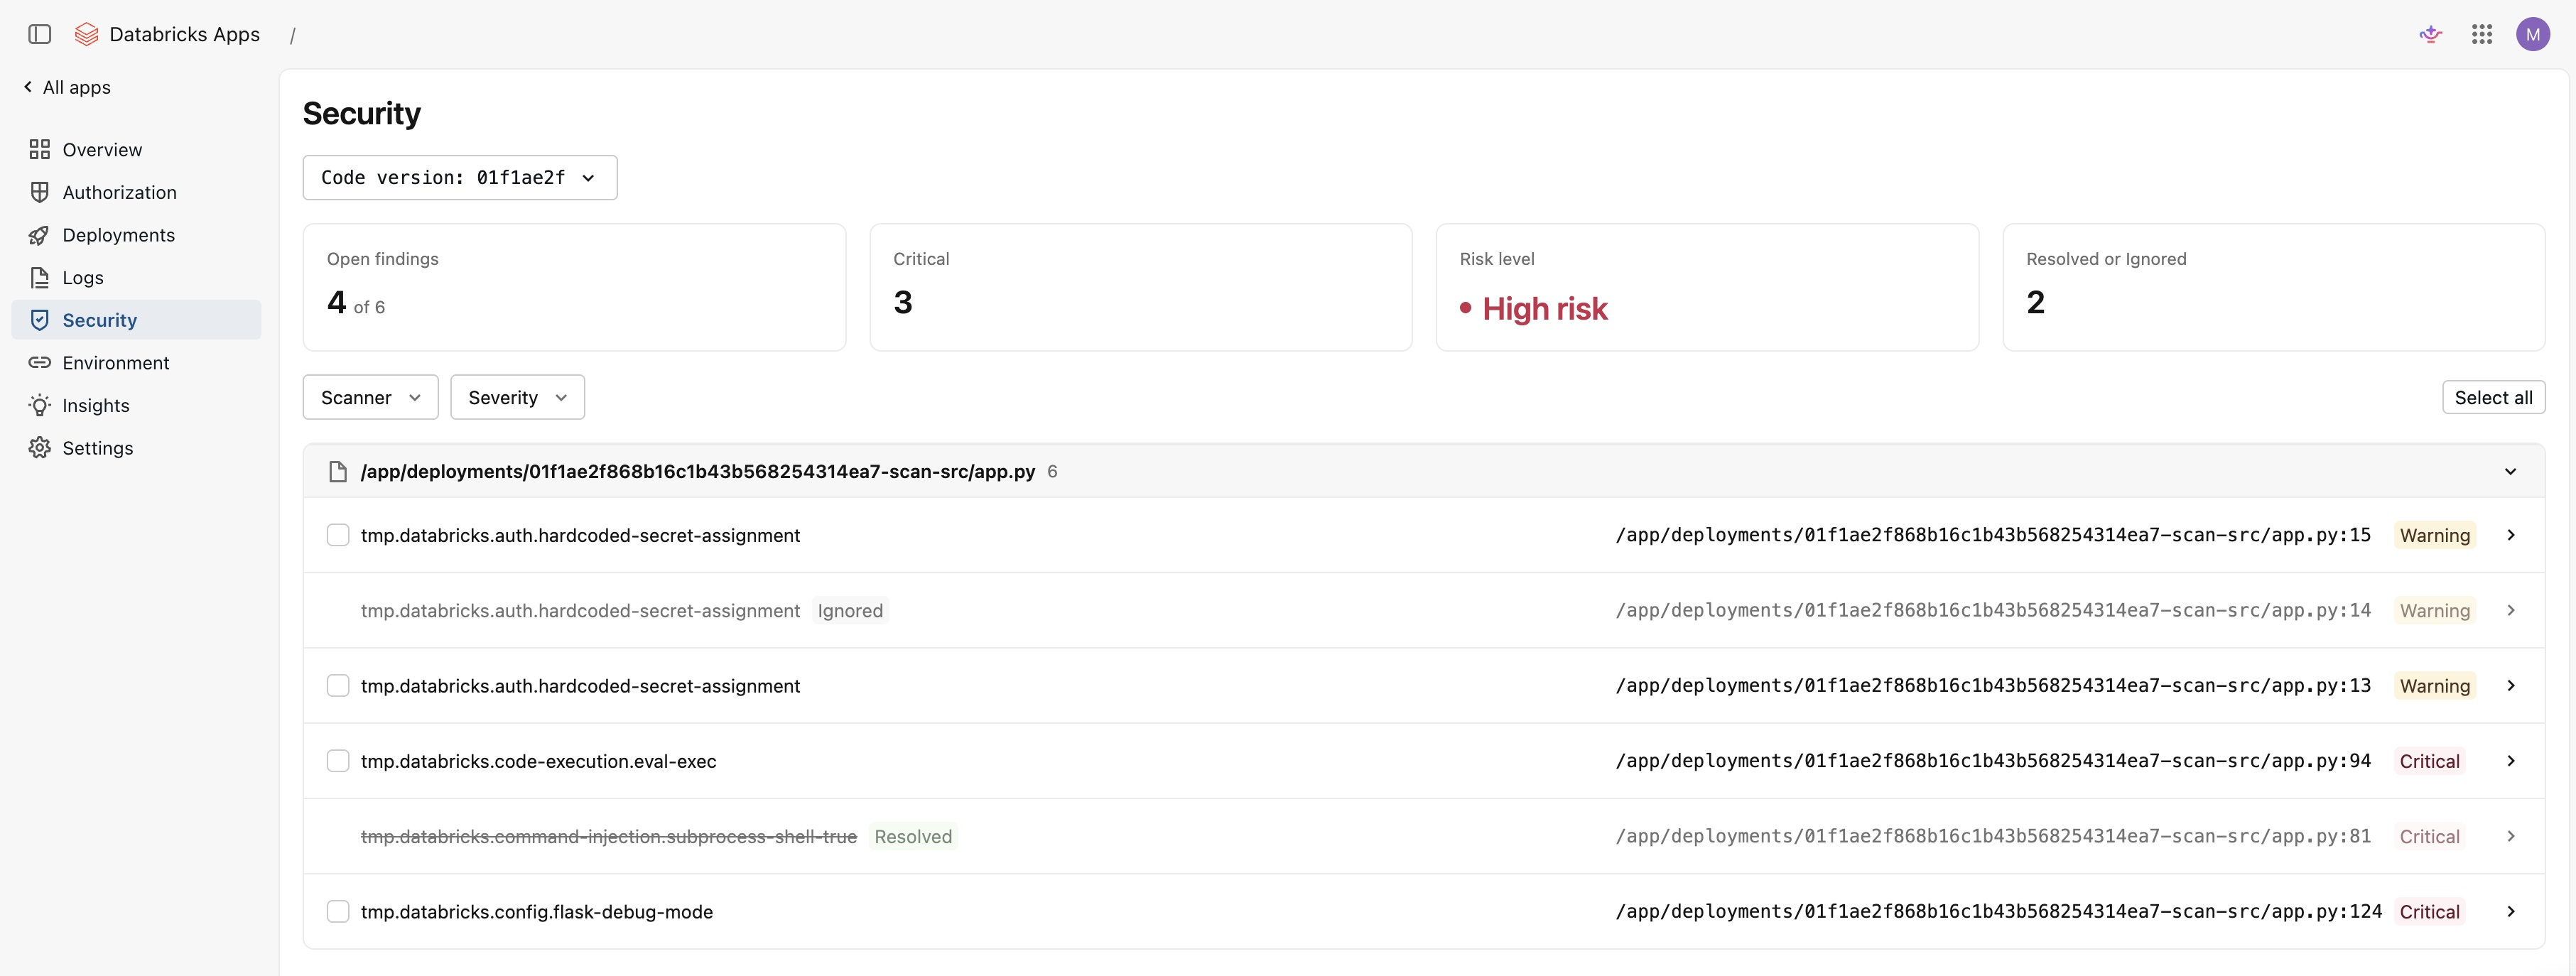The width and height of the screenshot is (2576, 976).
Task: Check the eval-exec finding checkbox
Action: point(338,761)
